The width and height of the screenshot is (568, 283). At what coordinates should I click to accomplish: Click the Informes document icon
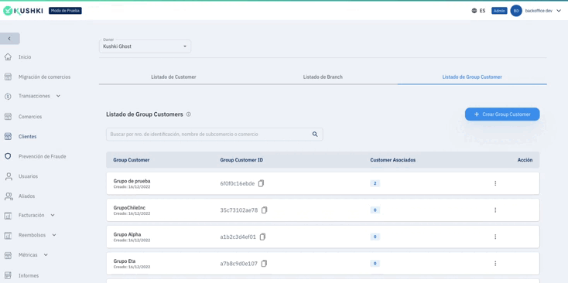[x=8, y=275]
